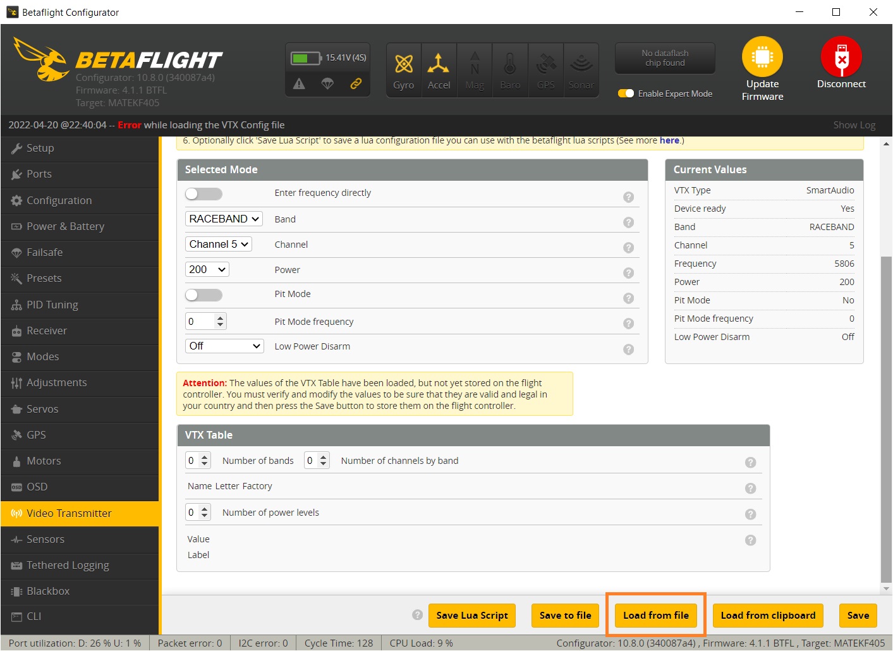Click help icon for Enter frequency directly

(628, 197)
